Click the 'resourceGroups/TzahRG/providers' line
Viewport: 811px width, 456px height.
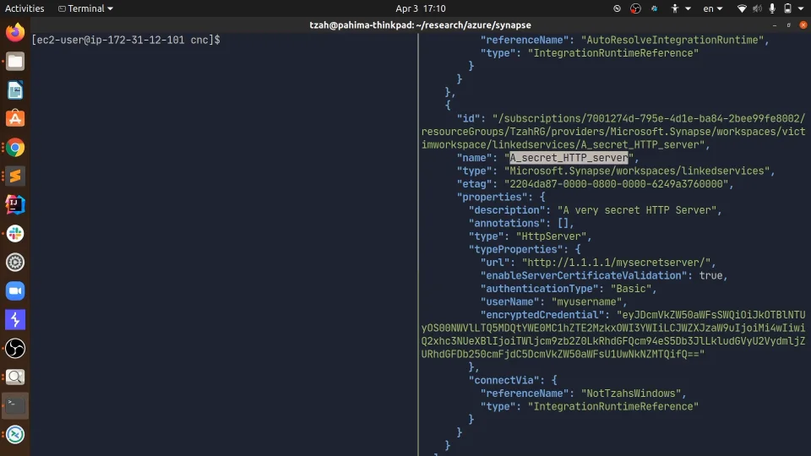613,132
